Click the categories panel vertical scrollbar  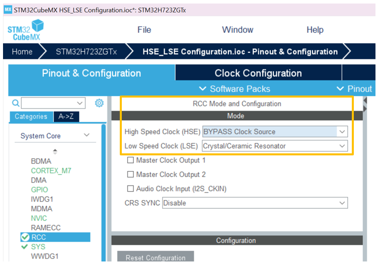pyautogui.click(x=104, y=193)
